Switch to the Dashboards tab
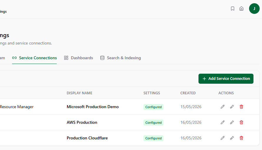Viewport: 262px width, 150px height. pos(79,58)
